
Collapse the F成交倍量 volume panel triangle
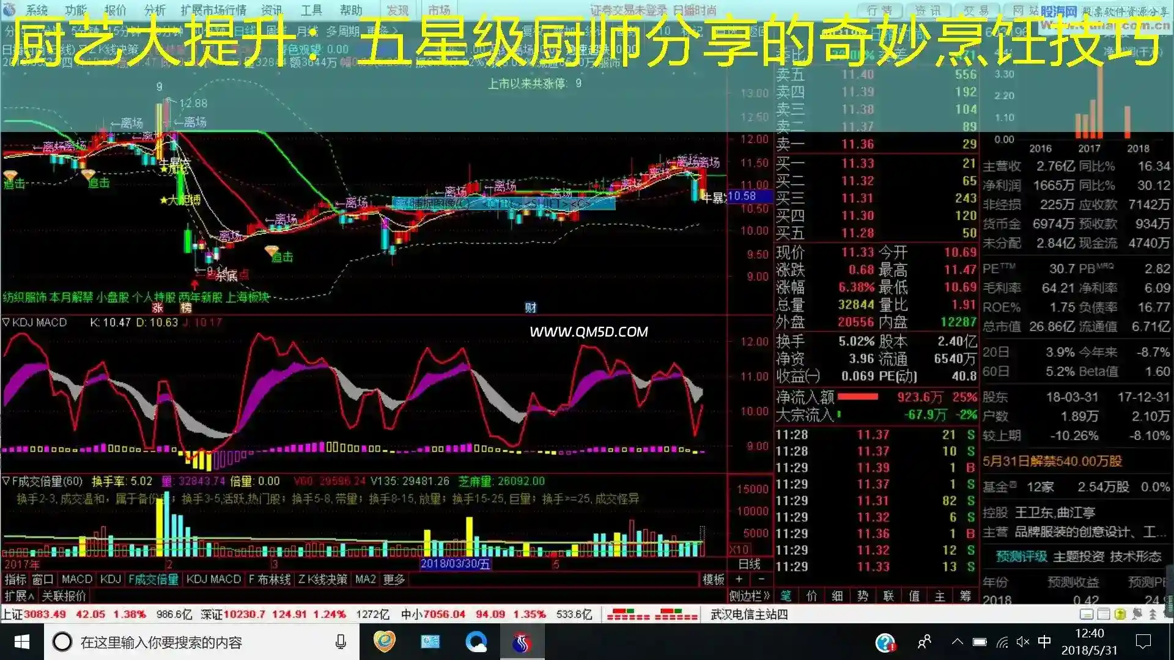tap(6, 481)
